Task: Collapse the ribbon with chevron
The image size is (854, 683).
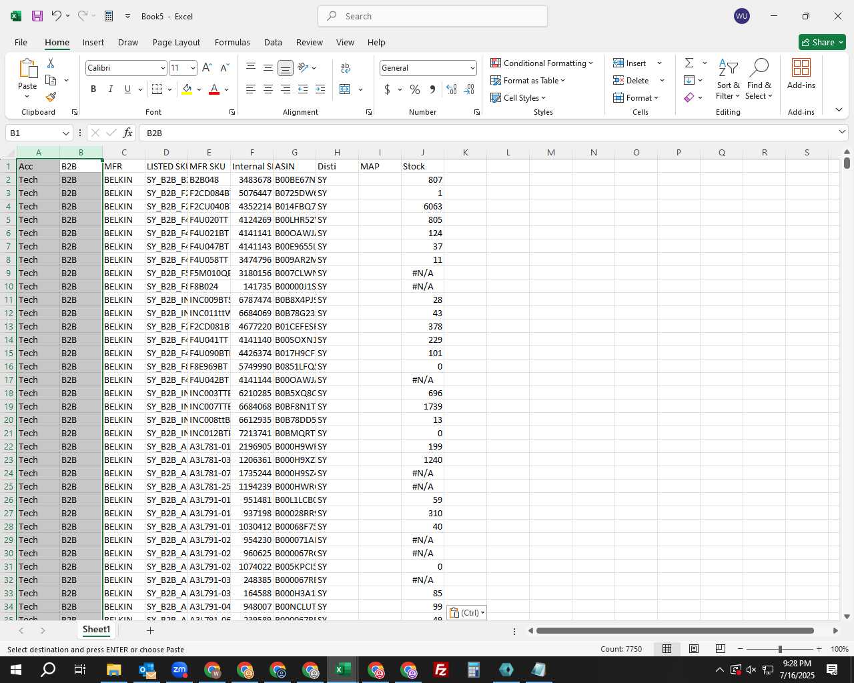Action: click(839, 110)
